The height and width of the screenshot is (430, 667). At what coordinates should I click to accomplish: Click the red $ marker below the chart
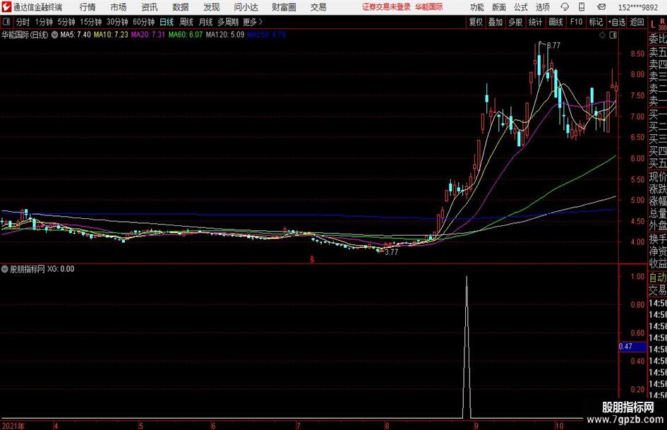coord(312,259)
